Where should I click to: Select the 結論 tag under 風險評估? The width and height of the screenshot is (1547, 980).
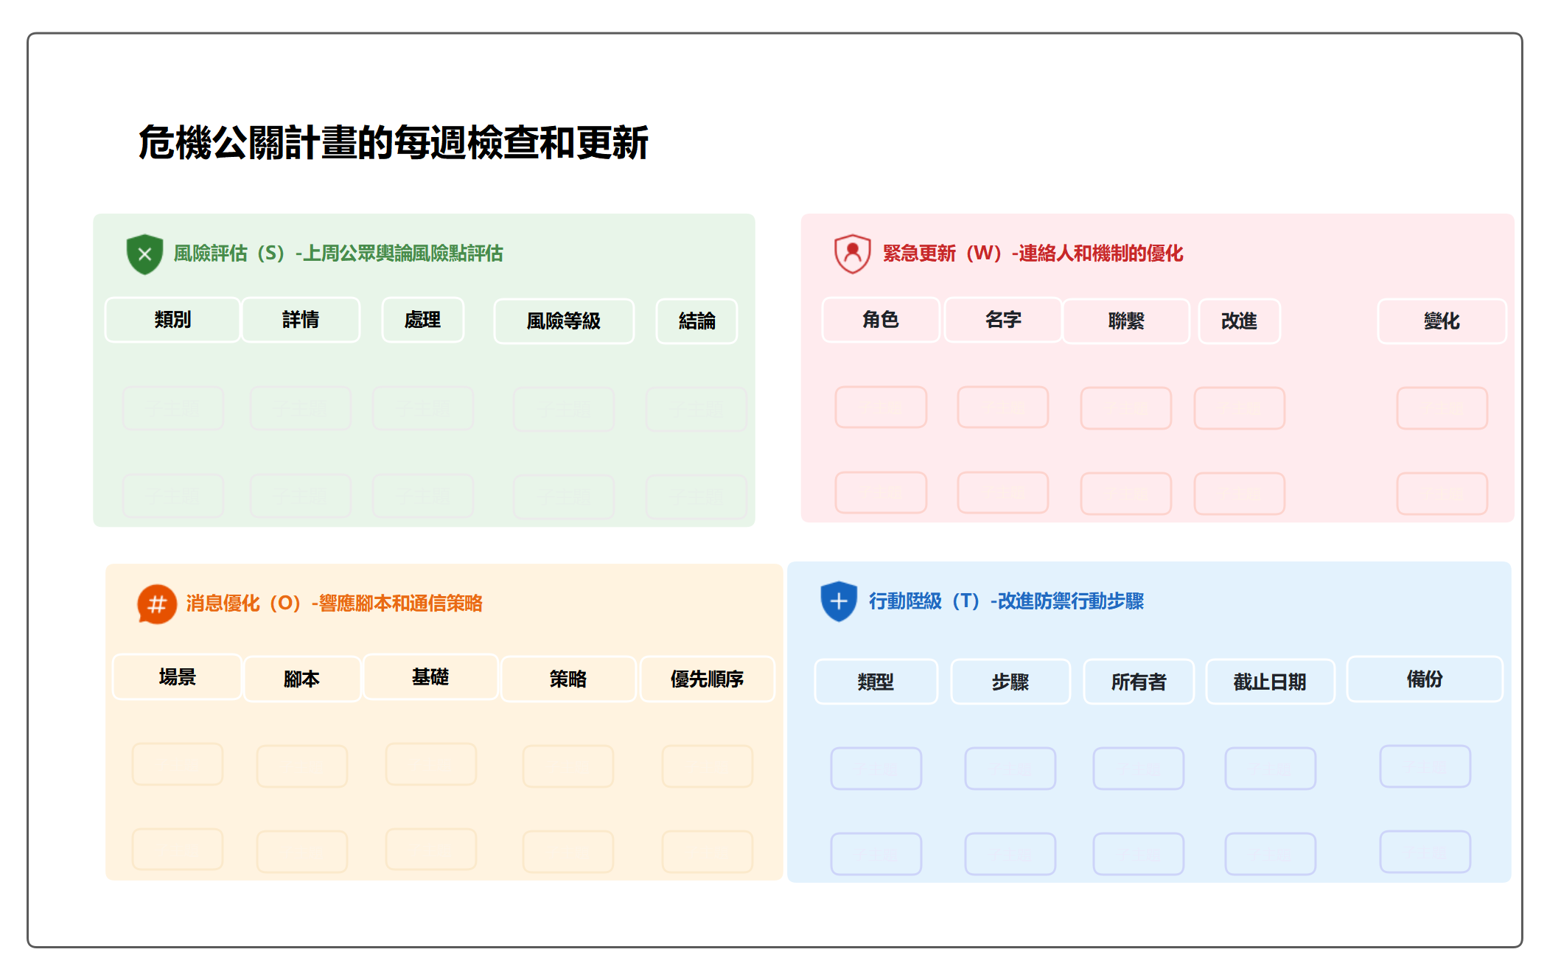click(x=696, y=321)
